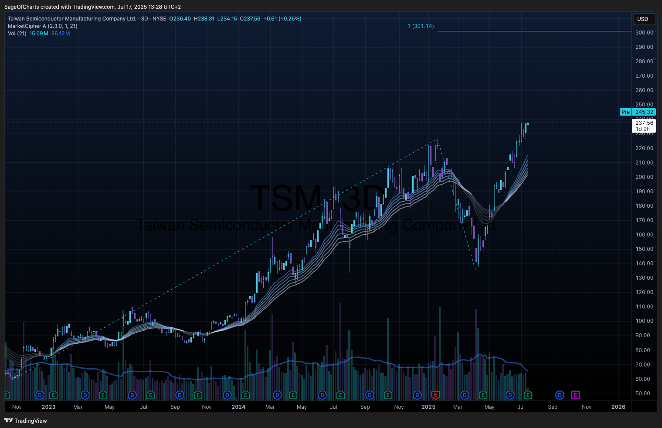Click the 200.00 price axis label
Image resolution: width=662 pixels, height=428 pixels.
click(644, 177)
